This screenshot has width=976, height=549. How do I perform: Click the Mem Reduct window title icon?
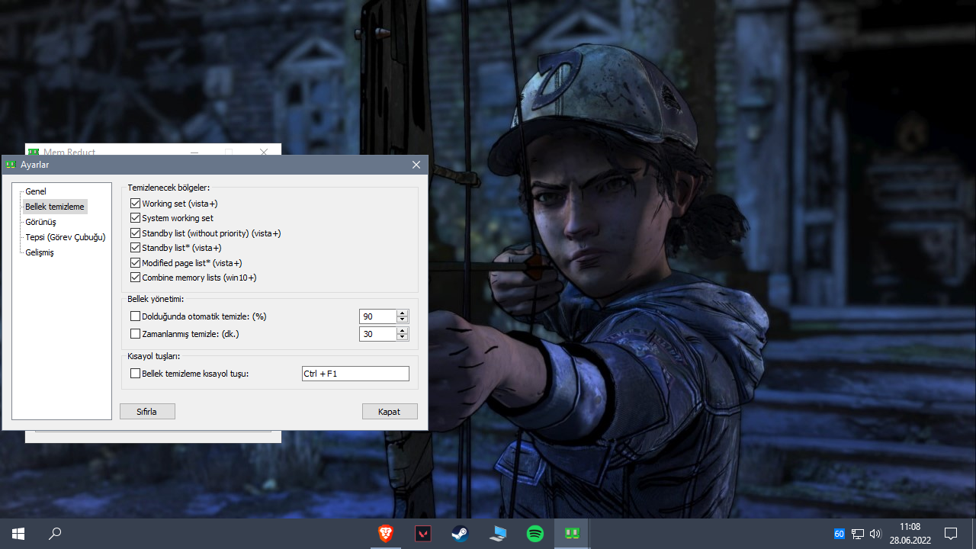click(x=34, y=152)
